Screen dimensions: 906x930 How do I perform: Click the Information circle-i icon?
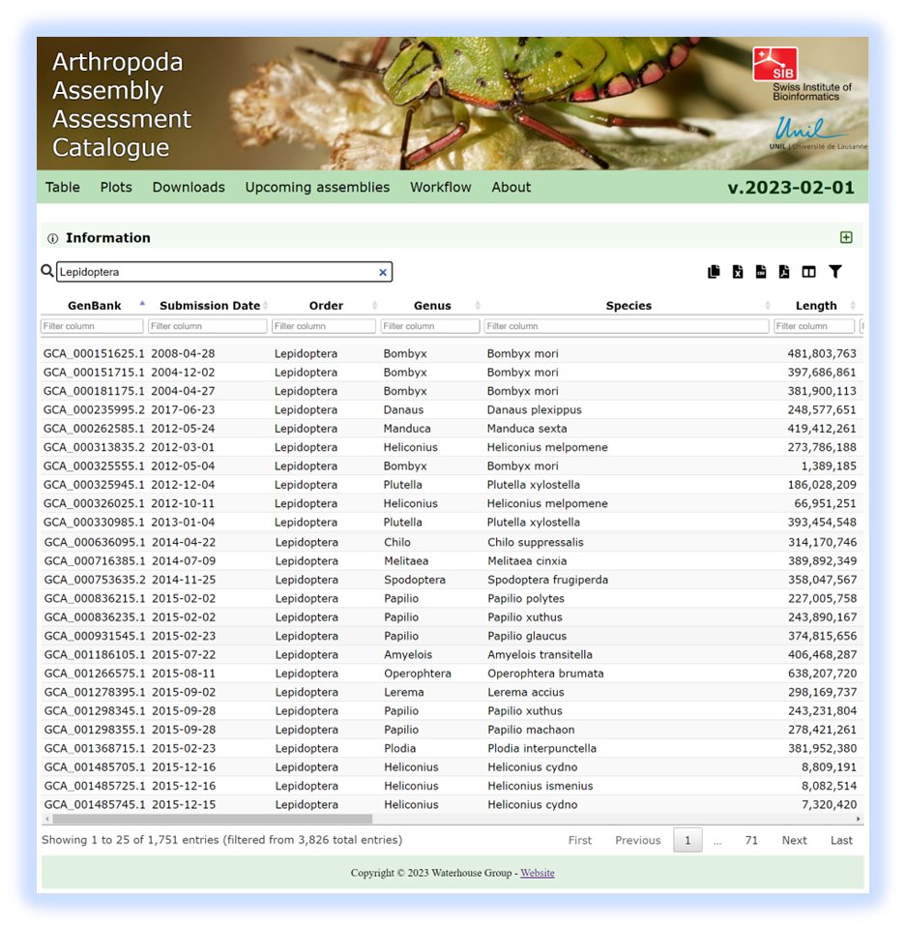(53, 238)
